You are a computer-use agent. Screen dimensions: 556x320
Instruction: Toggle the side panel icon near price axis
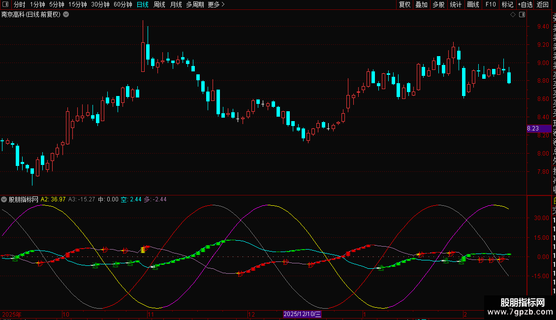coord(522,15)
